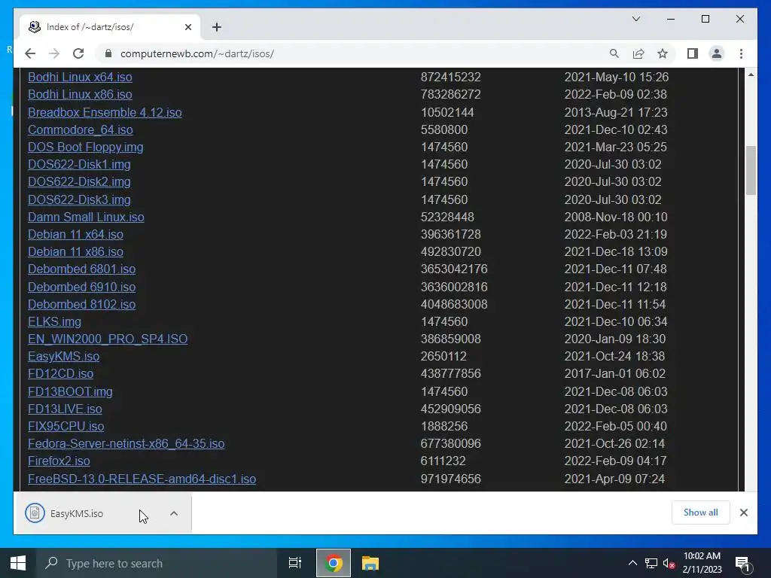Click the taskbar search box

pyautogui.click(x=157, y=563)
